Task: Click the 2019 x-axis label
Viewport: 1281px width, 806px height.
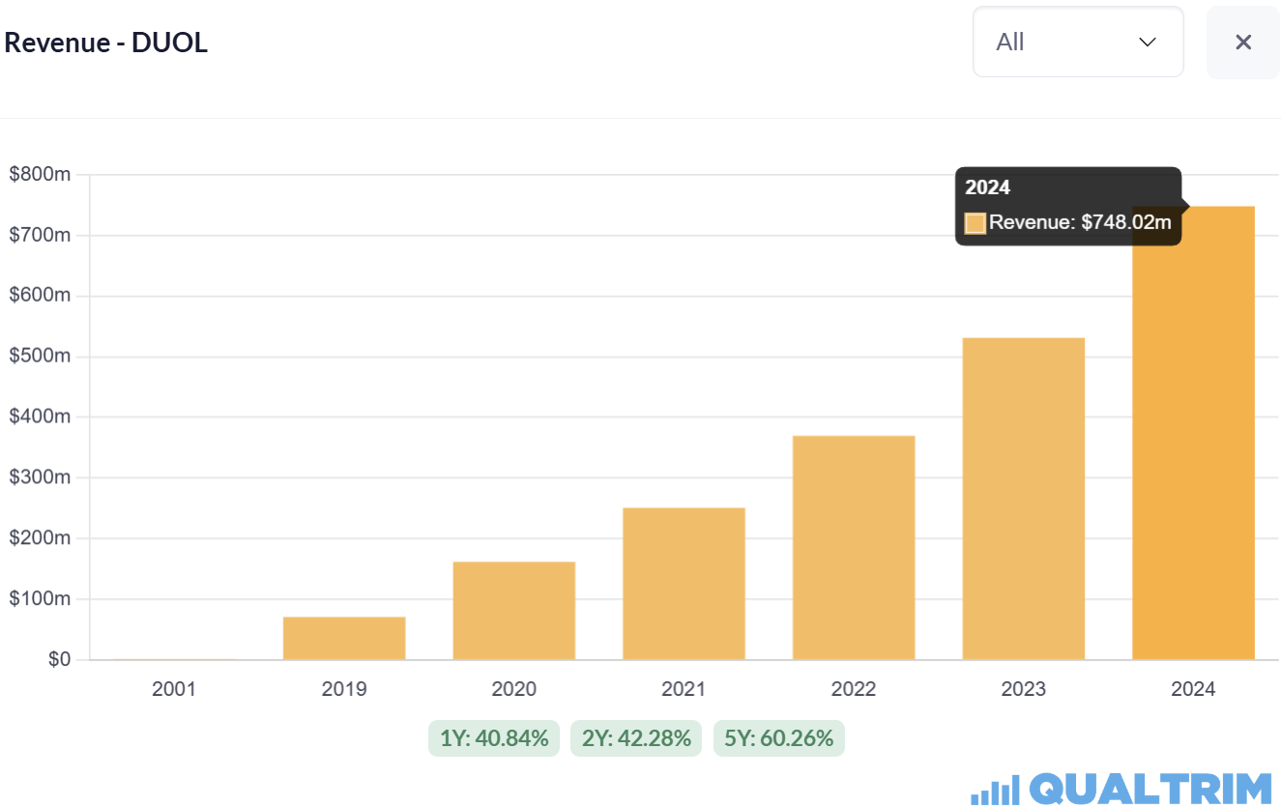Action: coord(344,689)
